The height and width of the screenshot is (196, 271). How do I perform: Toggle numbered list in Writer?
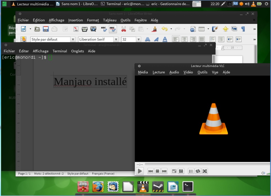pos(212,39)
